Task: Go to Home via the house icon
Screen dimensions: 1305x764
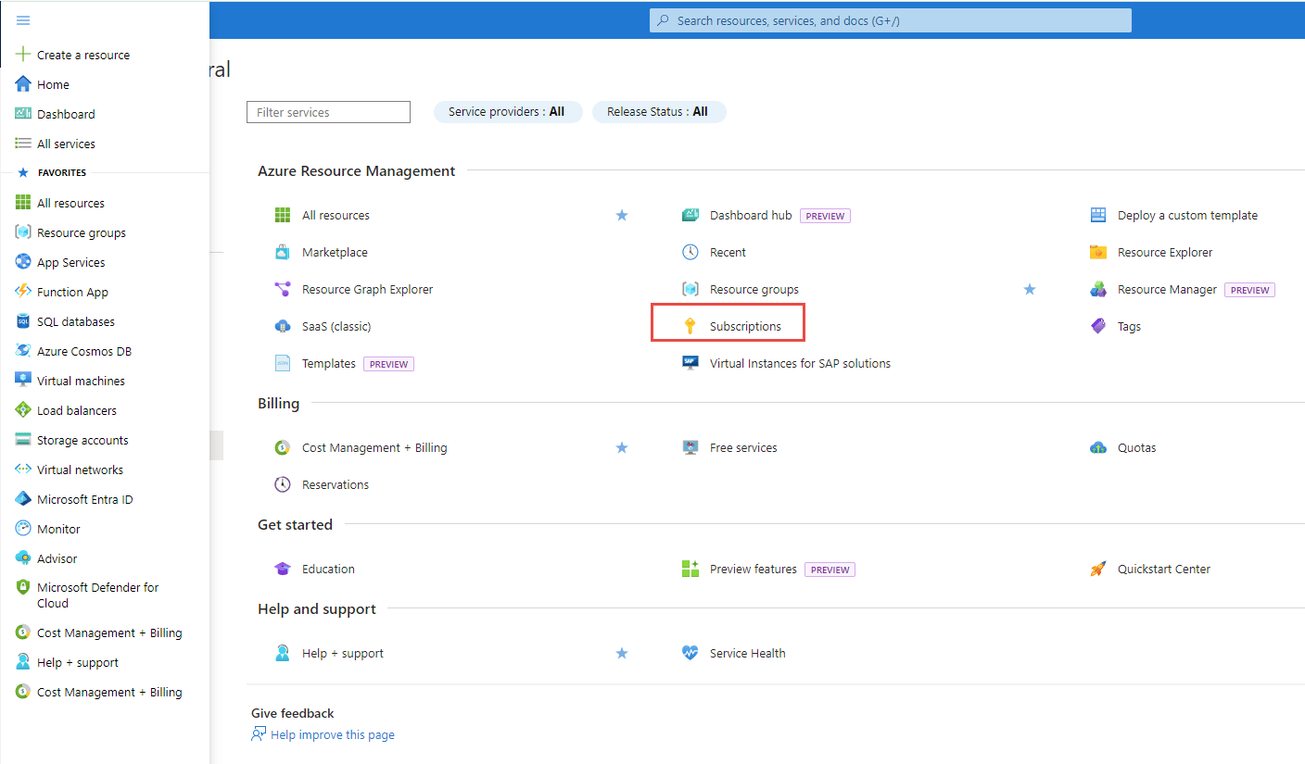Action: (x=23, y=84)
